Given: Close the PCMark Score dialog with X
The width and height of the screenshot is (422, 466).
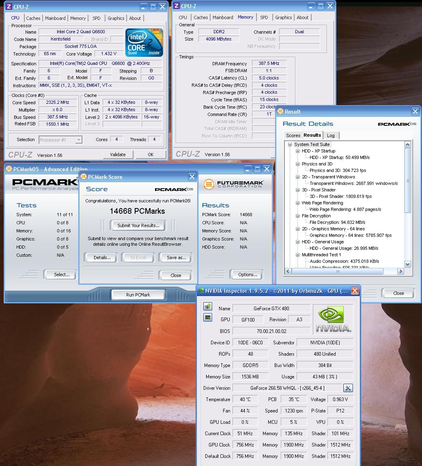Looking at the screenshot, I should [192, 176].
